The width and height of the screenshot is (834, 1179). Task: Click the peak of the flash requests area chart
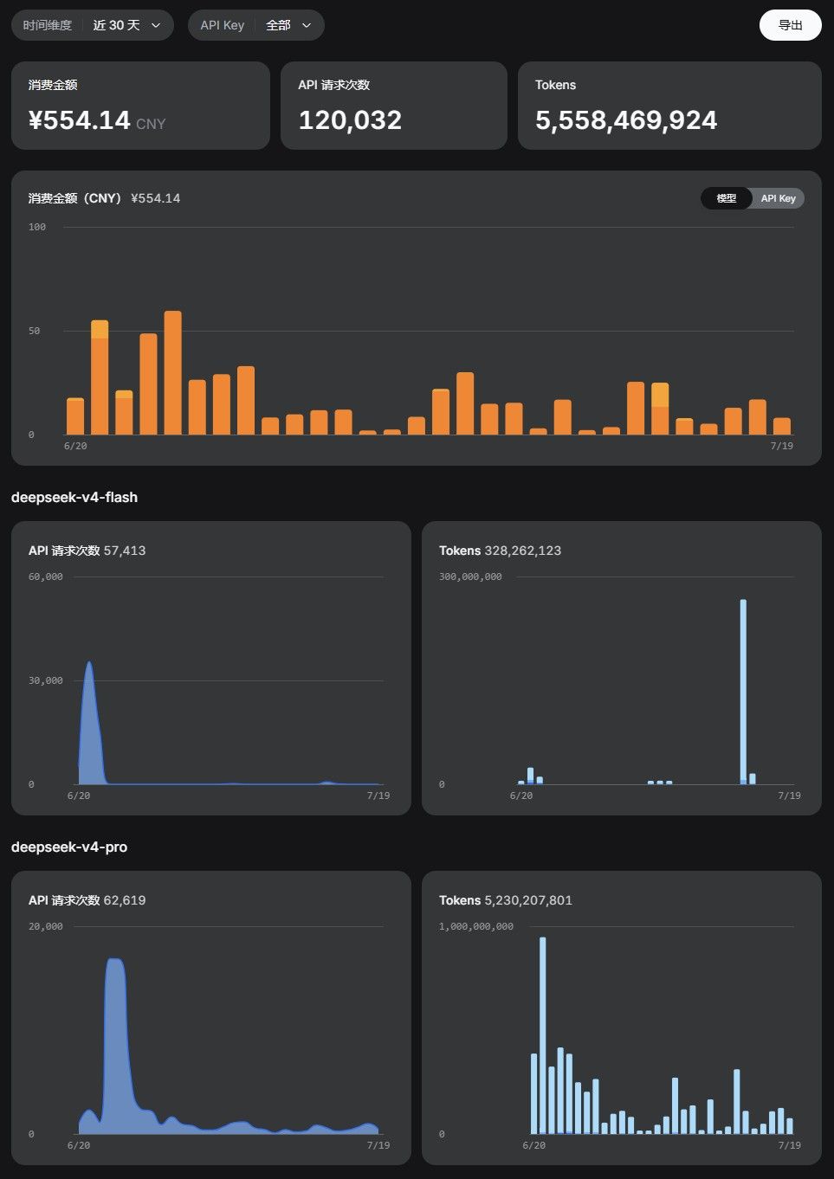(x=88, y=663)
